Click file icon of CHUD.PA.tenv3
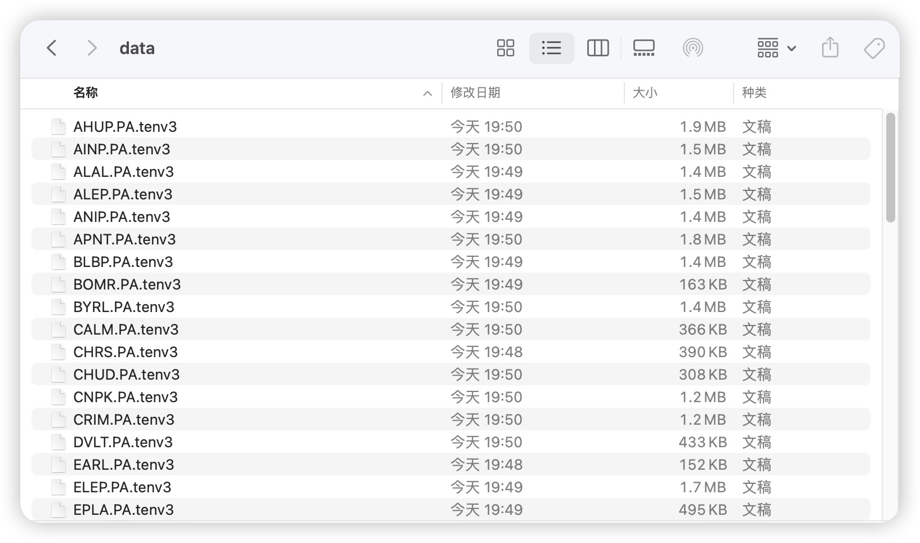 pyautogui.click(x=59, y=375)
